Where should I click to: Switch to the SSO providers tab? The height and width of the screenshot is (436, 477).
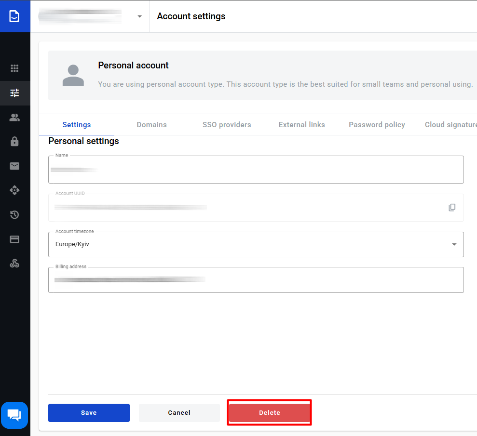tap(227, 125)
